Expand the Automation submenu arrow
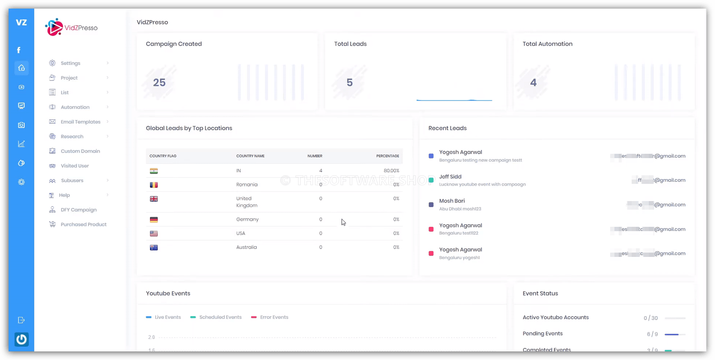This screenshot has width=715, height=360. pyautogui.click(x=107, y=107)
